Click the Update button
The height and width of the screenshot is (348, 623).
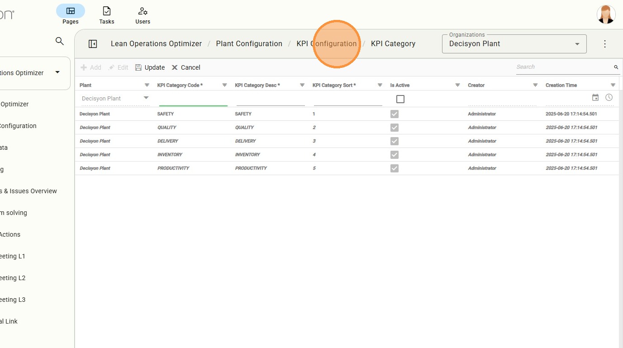point(150,67)
